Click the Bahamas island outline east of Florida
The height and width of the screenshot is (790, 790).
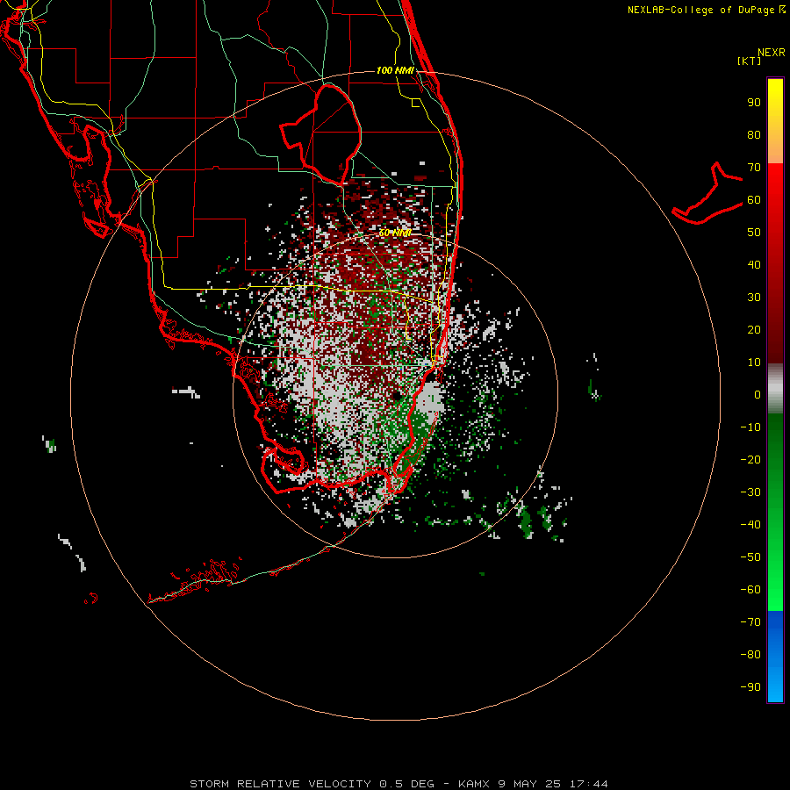click(707, 193)
